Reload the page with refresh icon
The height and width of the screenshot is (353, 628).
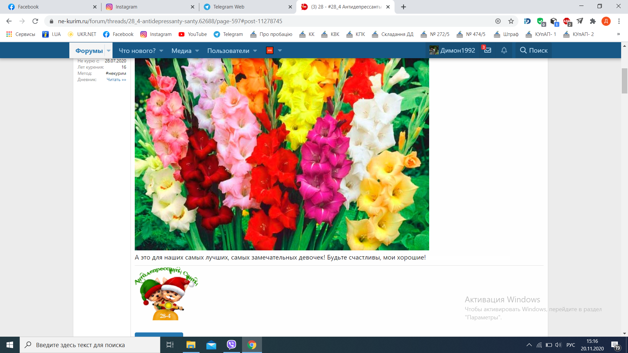point(35,21)
